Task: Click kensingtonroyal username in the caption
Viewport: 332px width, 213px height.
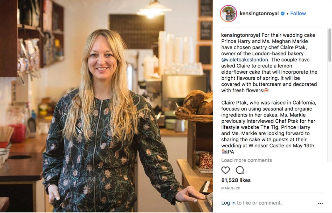Action: click(241, 35)
